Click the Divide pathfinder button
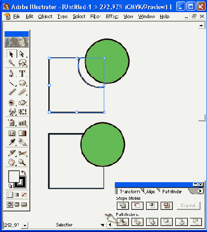 123,222
